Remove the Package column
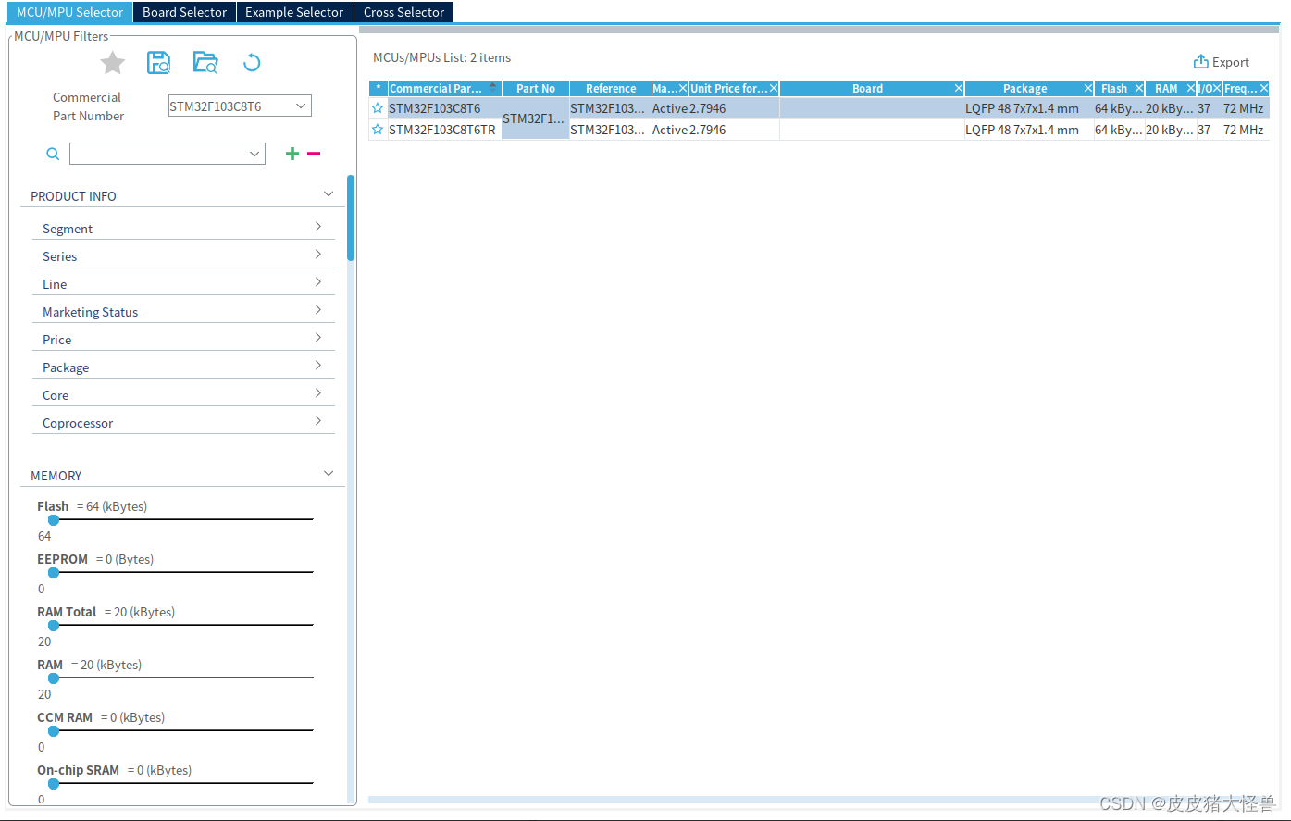Image resolution: width=1291 pixels, height=821 pixels. pyautogui.click(x=1088, y=89)
